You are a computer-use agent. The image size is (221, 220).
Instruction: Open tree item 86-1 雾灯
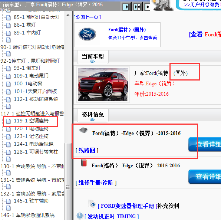pos(25,25)
